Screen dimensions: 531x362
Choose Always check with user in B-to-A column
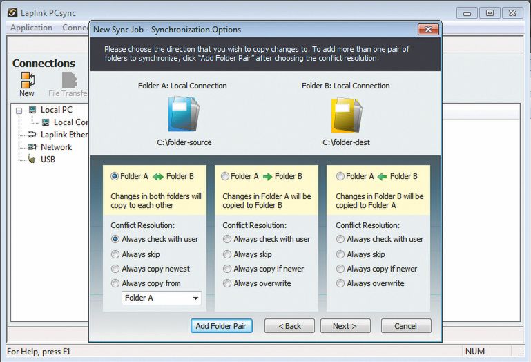(x=340, y=239)
